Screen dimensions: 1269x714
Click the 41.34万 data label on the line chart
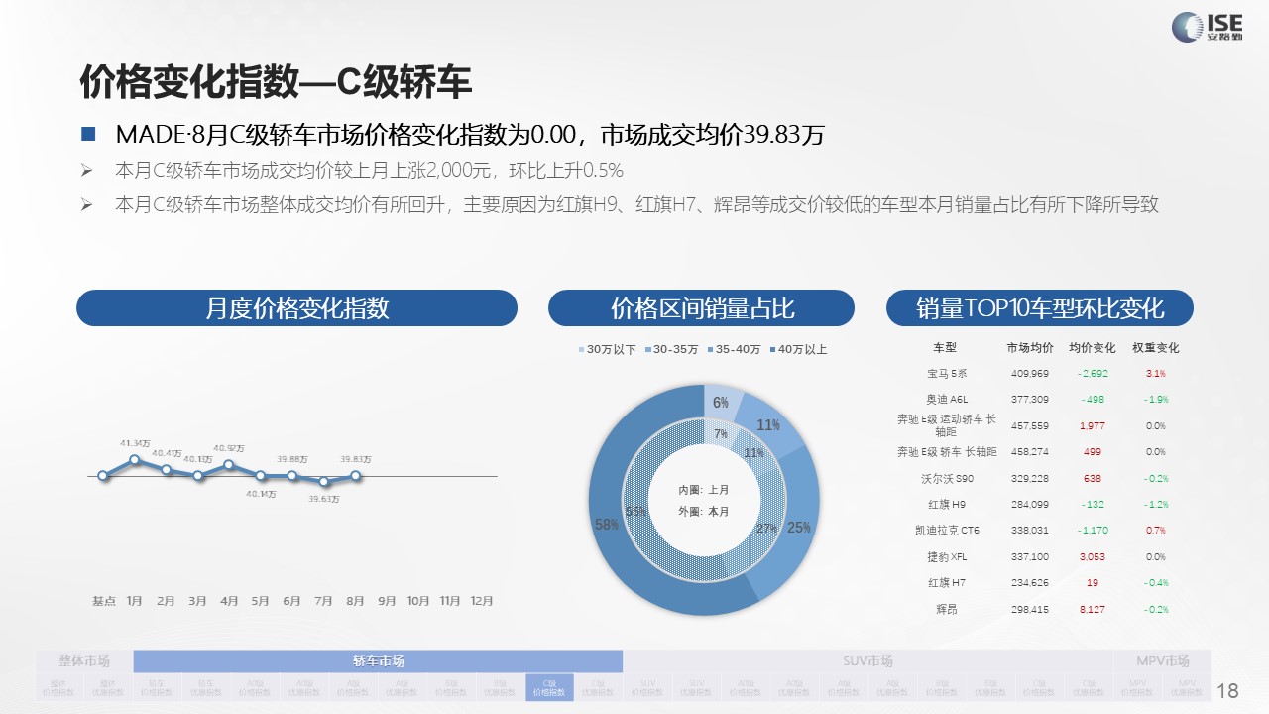tap(135, 442)
